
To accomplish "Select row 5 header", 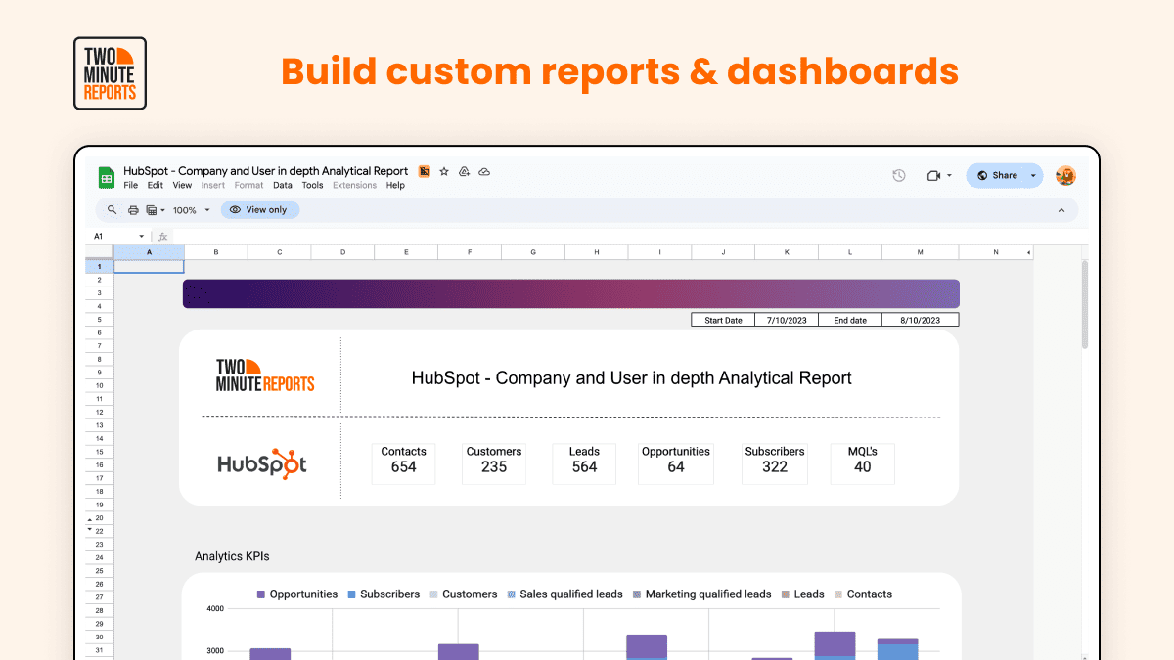I will point(99,320).
